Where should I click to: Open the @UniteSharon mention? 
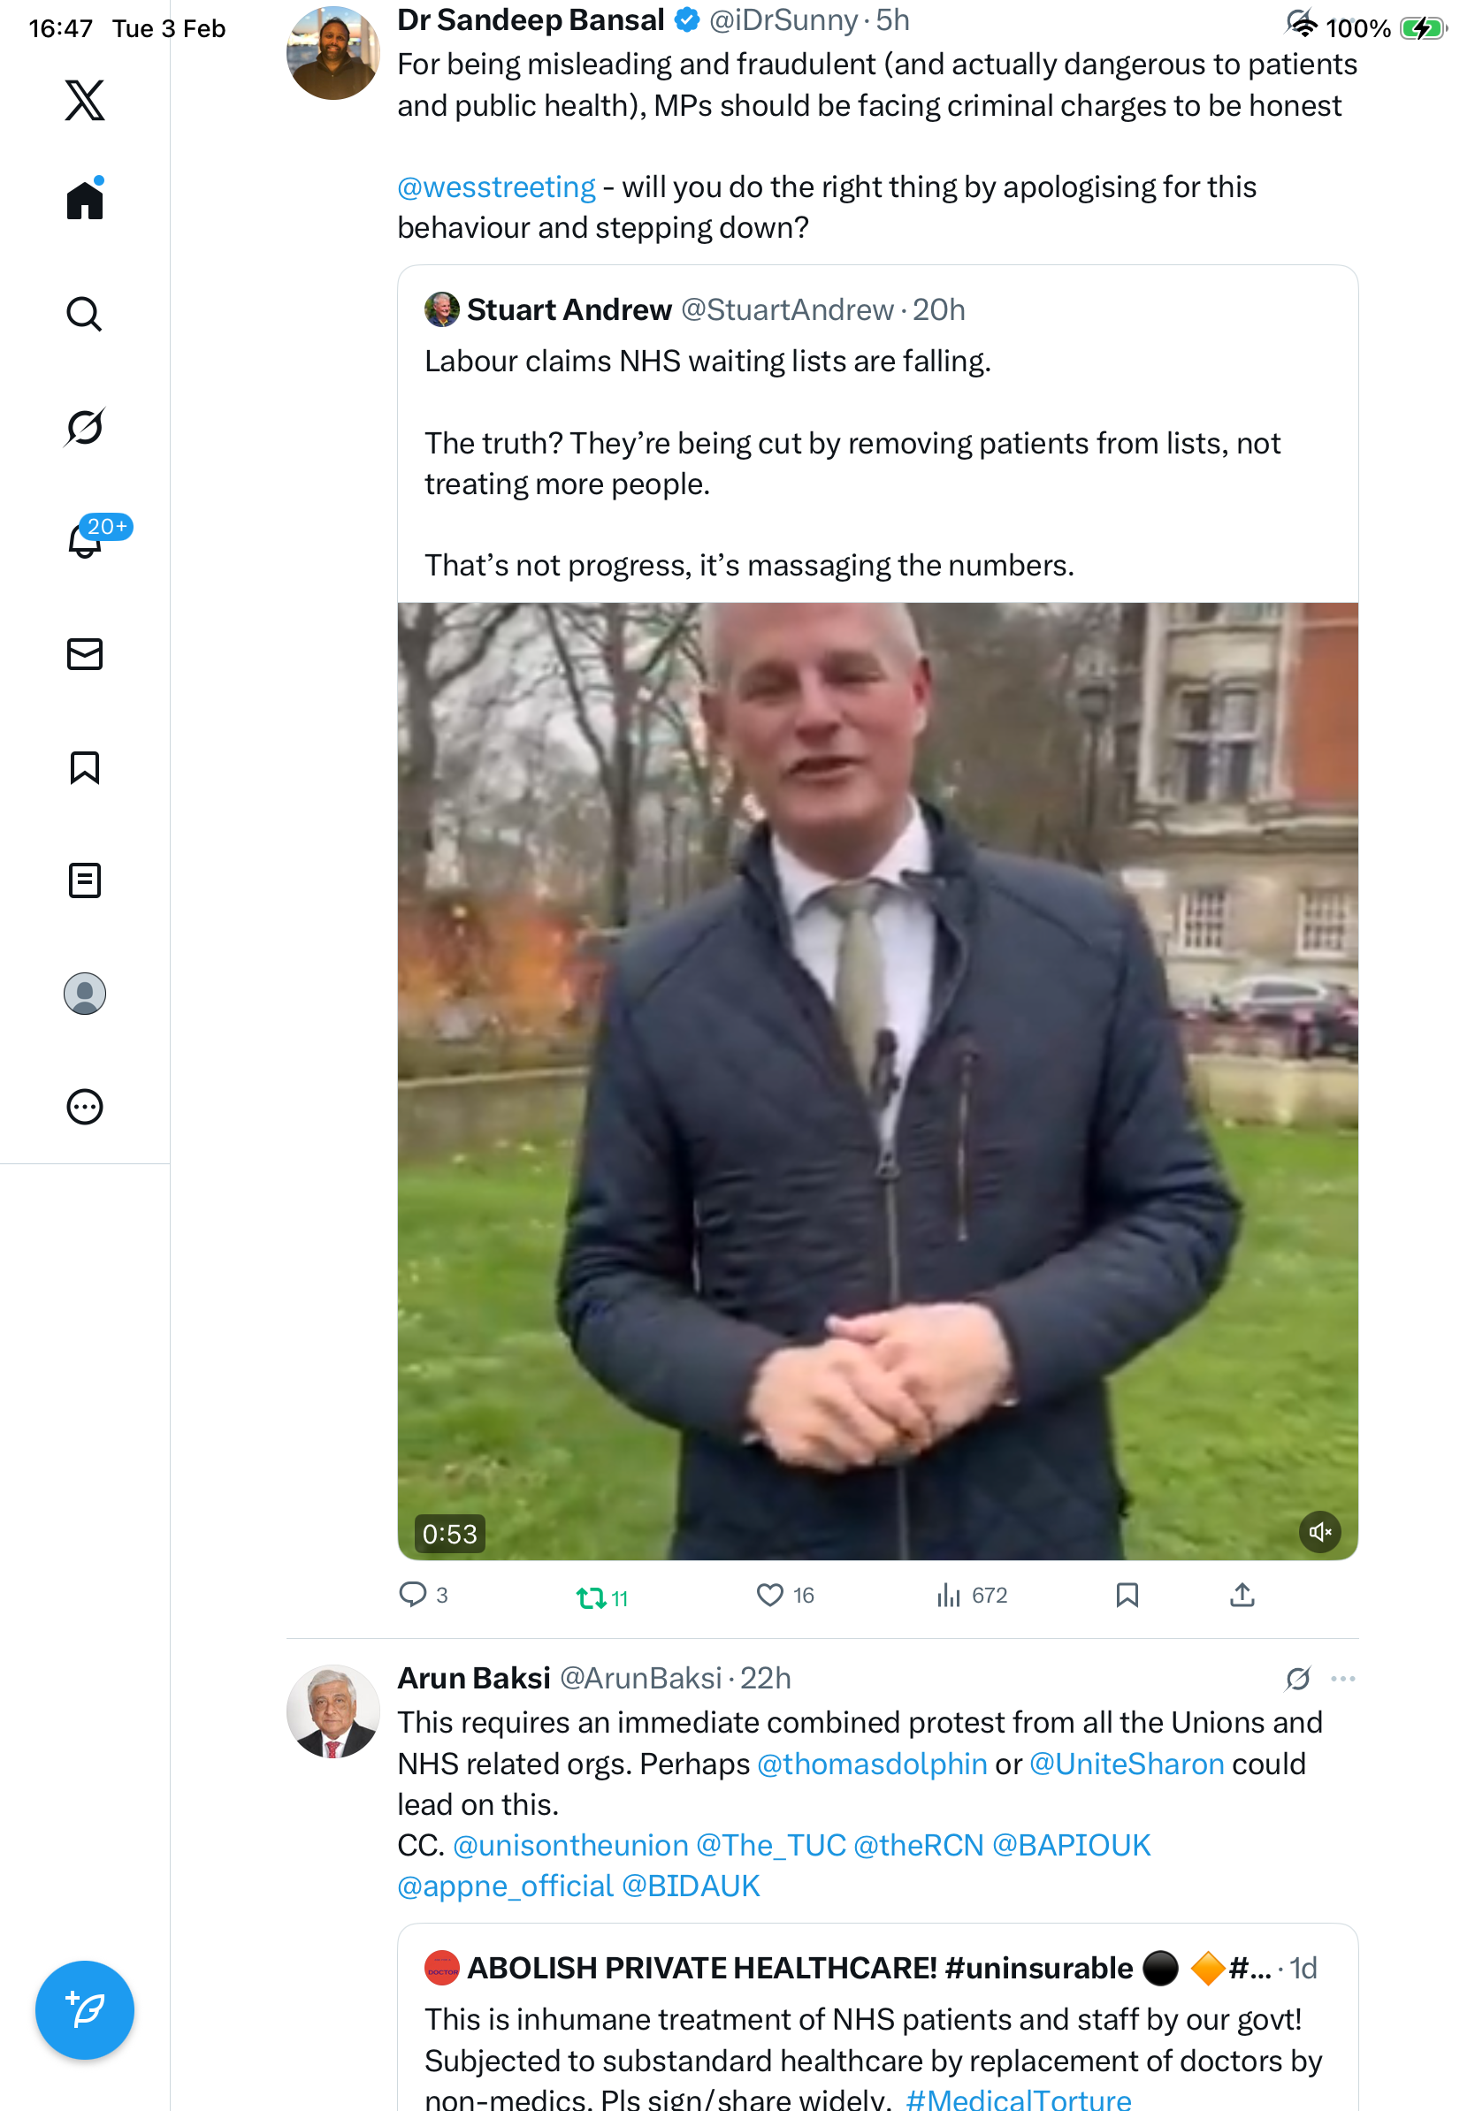click(1127, 1764)
